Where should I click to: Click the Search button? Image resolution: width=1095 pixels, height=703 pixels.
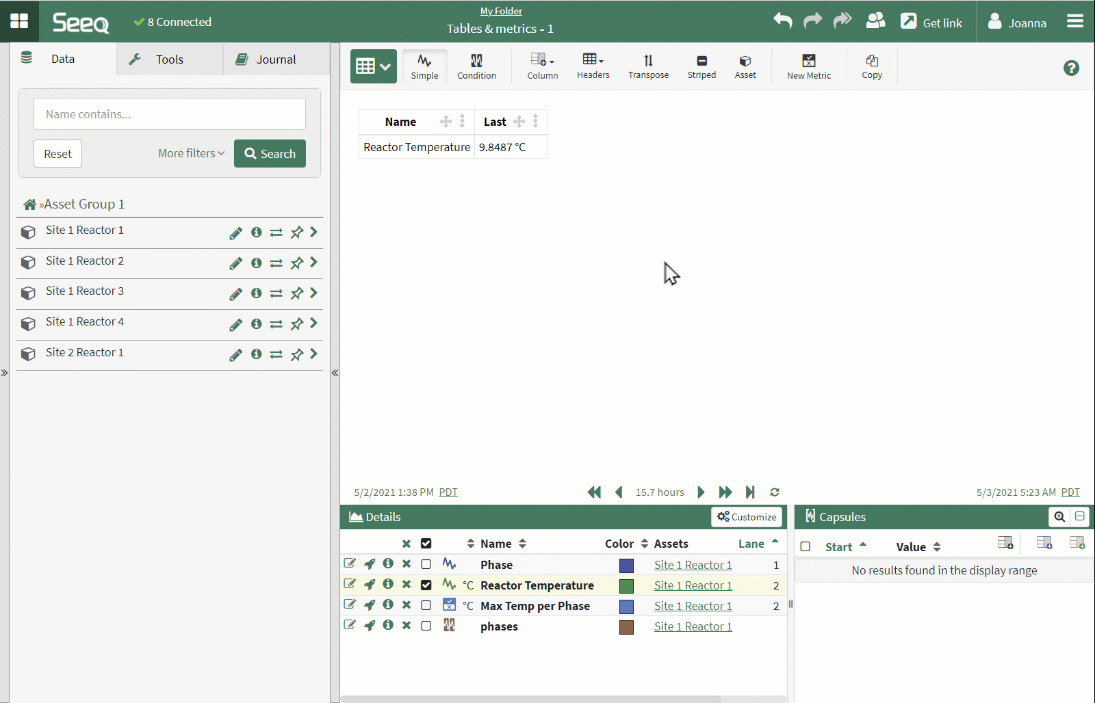(270, 153)
